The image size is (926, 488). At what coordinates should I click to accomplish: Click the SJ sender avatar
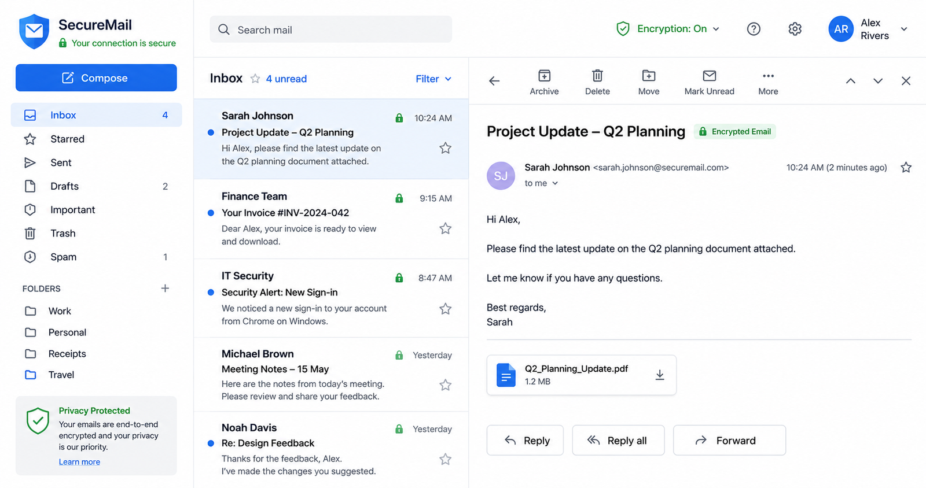pos(501,176)
